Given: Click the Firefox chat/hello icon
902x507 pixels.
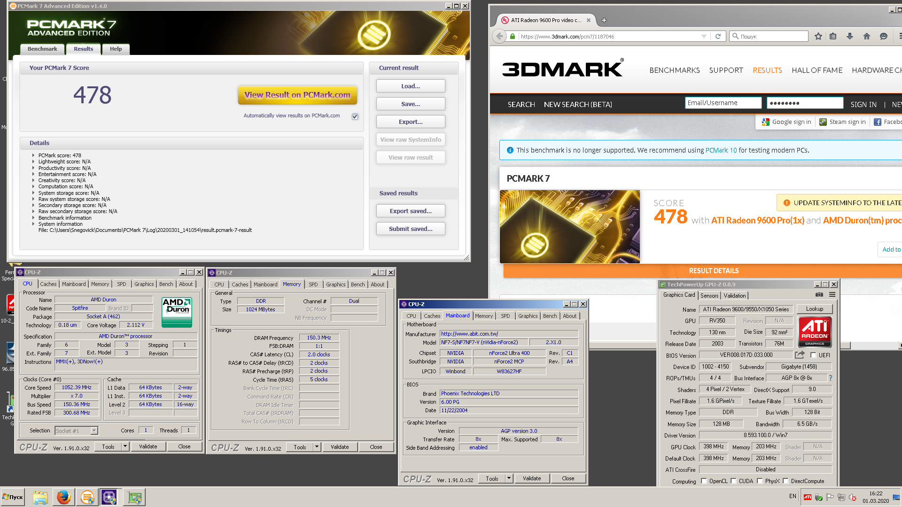Looking at the screenshot, I should pyautogui.click(x=884, y=36).
